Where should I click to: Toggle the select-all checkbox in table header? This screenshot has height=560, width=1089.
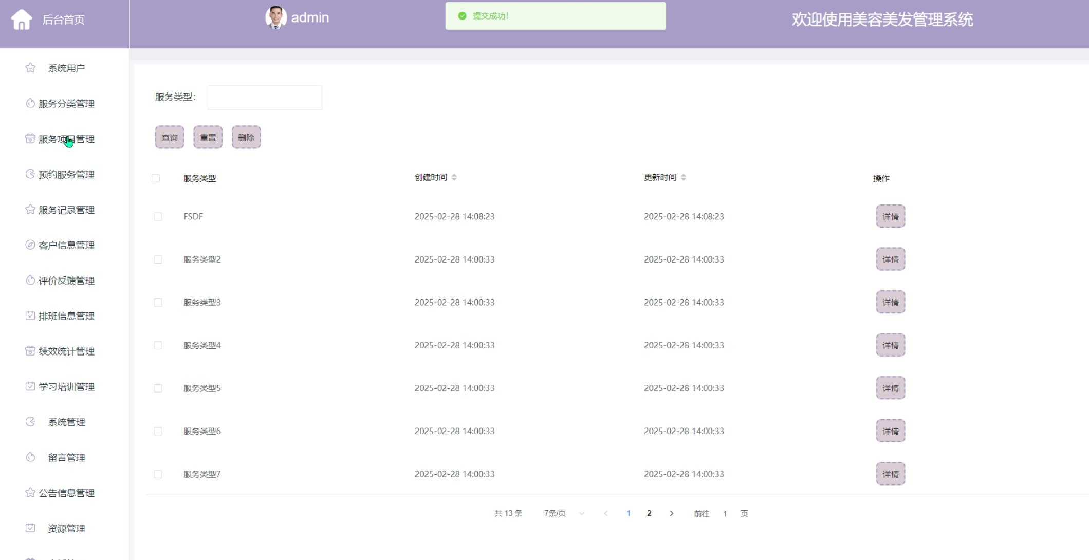pyautogui.click(x=156, y=178)
